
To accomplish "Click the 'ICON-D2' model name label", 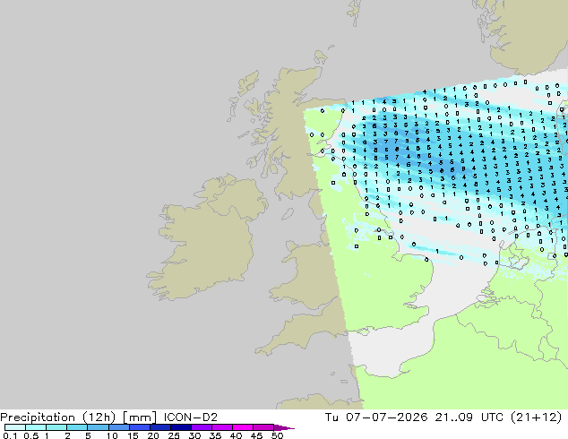I will pos(191,417).
